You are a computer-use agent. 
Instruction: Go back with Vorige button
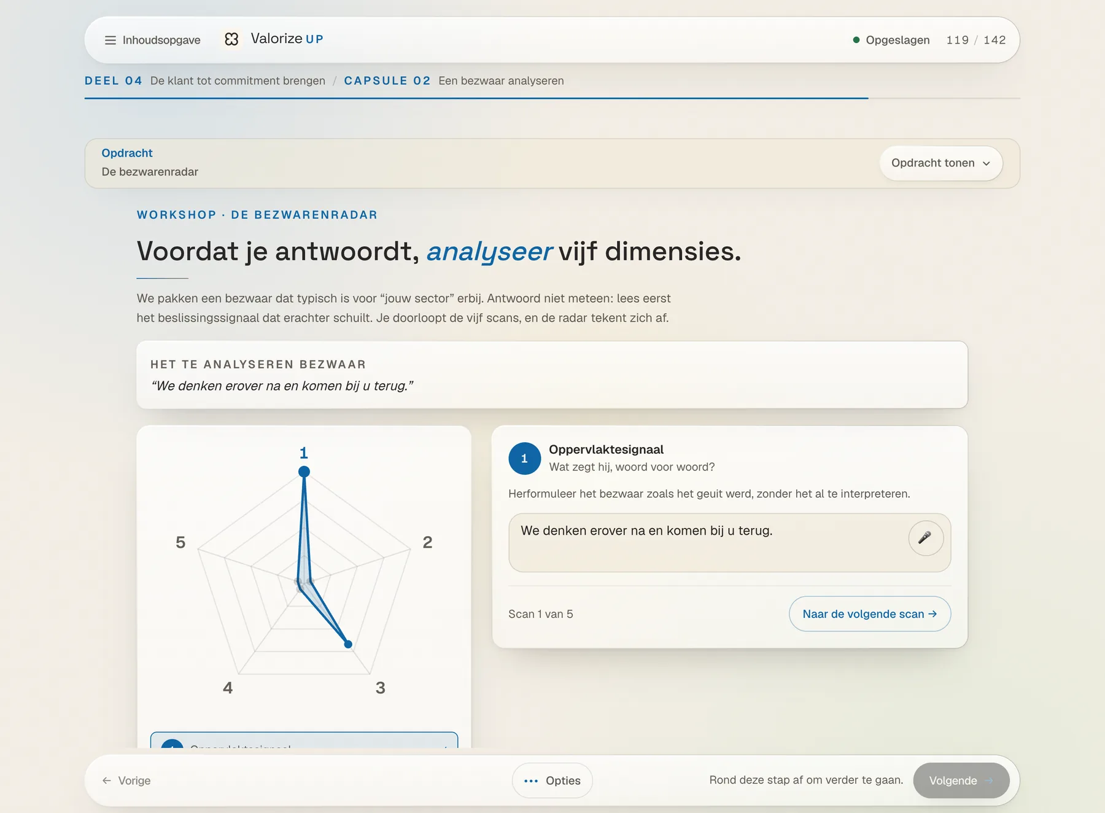[126, 780]
